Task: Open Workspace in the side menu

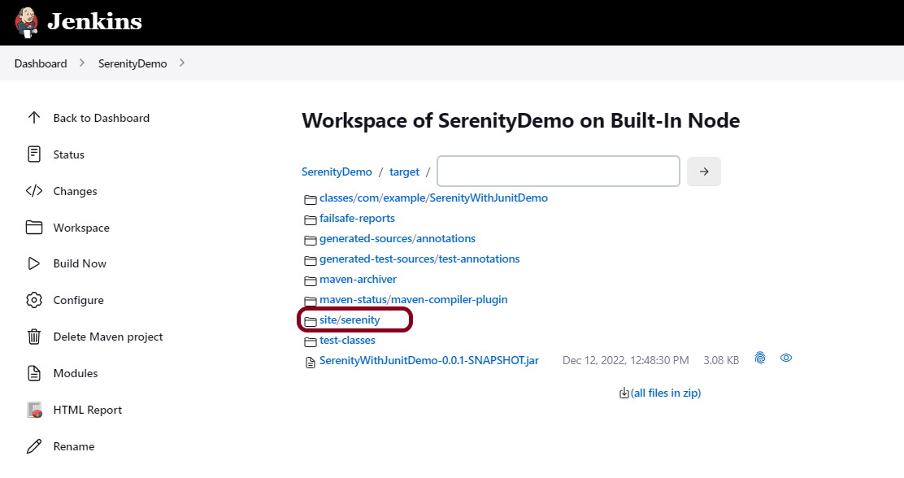Action: [x=81, y=228]
